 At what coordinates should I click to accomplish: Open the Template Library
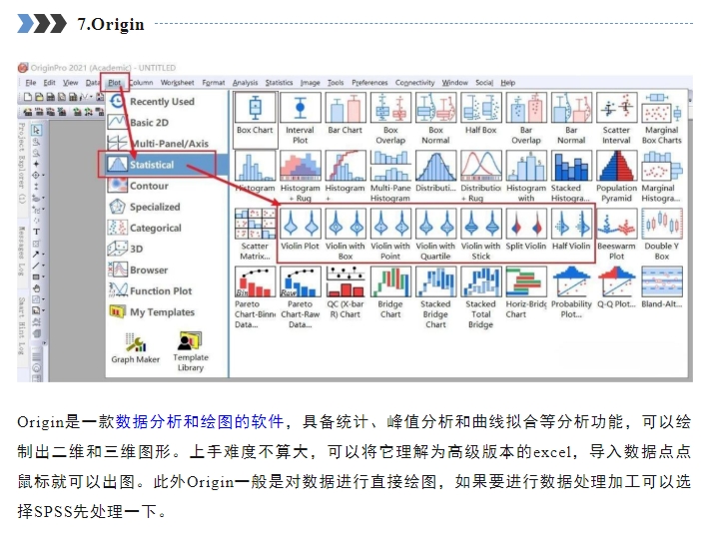tap(191, 351)
